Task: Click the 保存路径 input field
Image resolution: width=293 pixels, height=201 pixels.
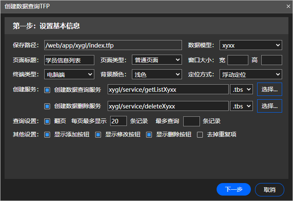Action: (x=113, y=45)
